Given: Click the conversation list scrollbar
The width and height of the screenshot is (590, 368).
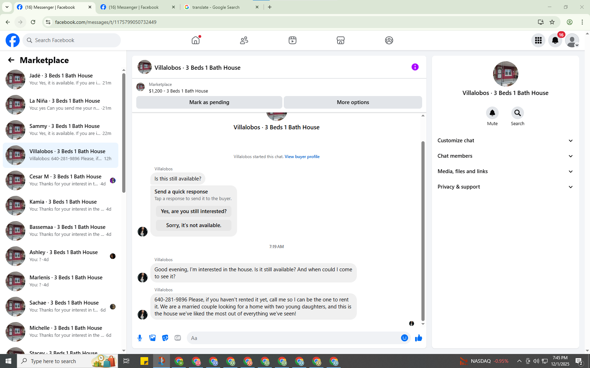Looking at the screenshot, I should (124, 133).
